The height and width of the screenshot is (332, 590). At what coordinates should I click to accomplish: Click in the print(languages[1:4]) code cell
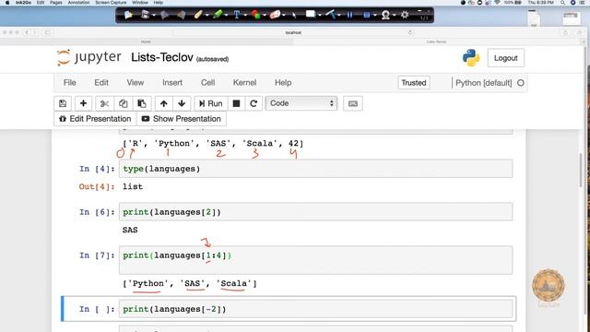[315, 260]
